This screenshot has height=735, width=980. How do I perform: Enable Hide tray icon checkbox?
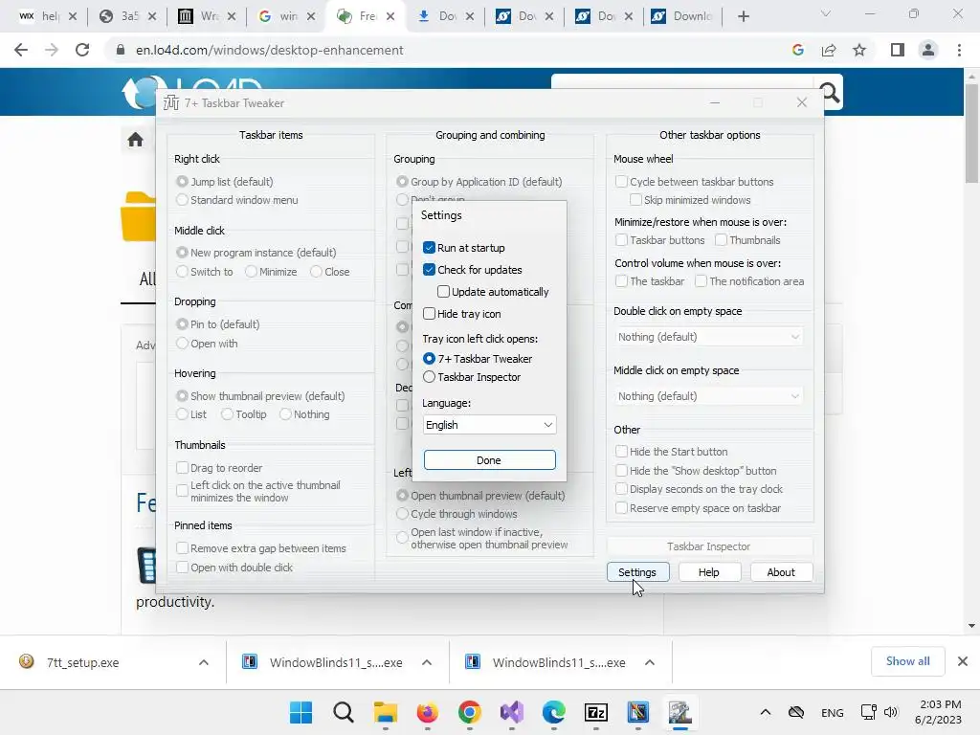[x=429, y=313]
